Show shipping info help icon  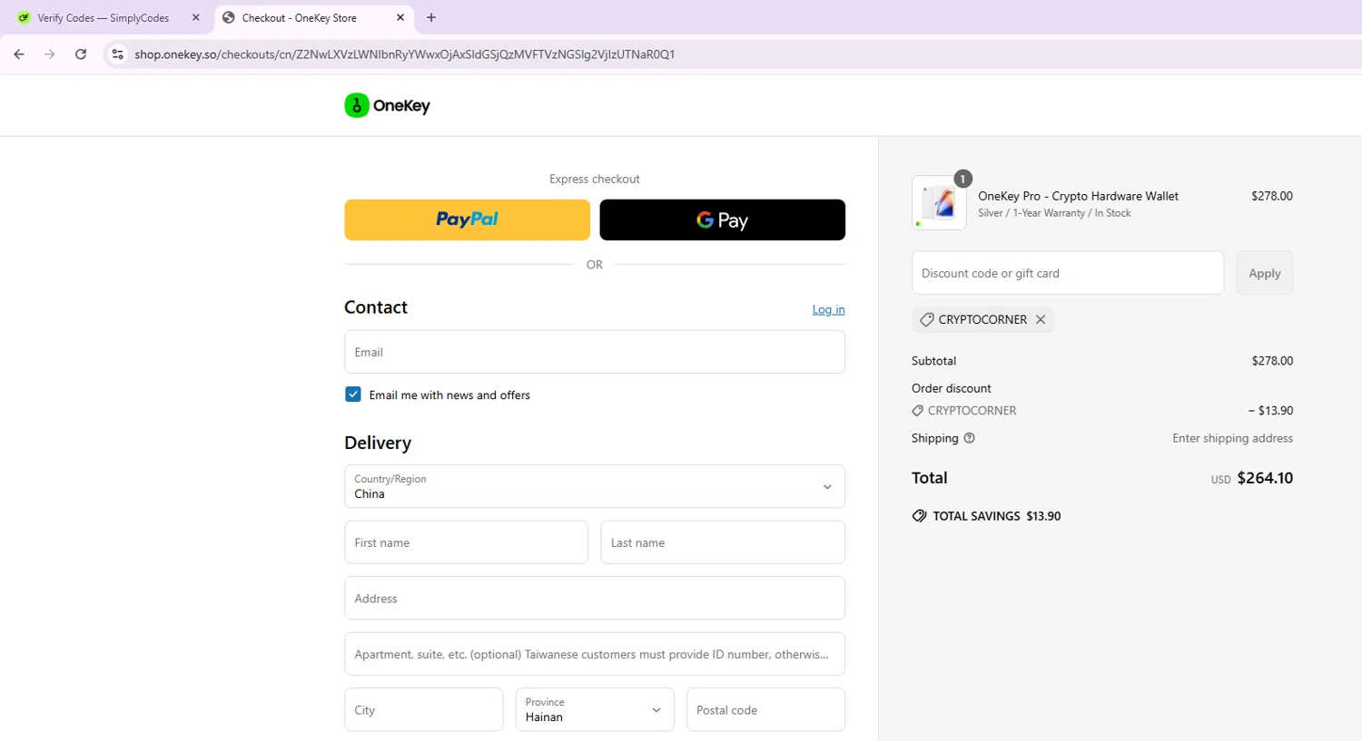tap(969, 438)
